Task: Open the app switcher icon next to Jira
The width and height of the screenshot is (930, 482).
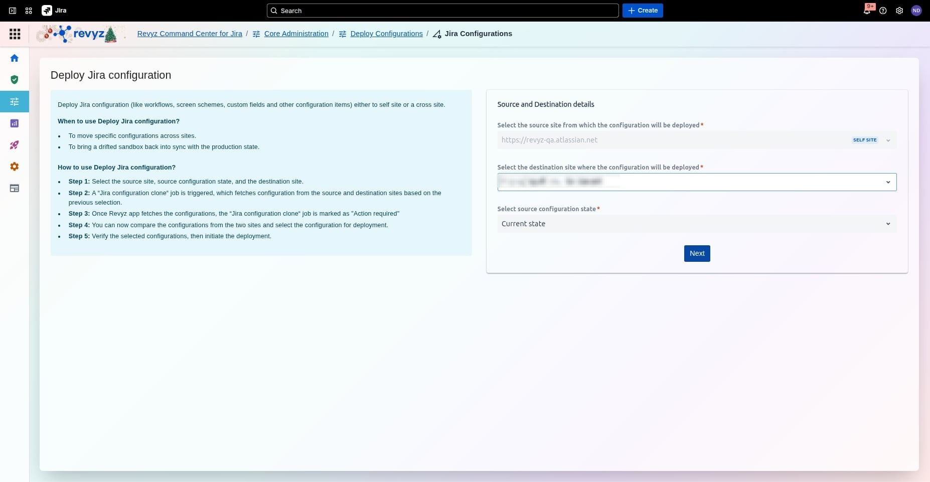Action: [x=29, y=11]
